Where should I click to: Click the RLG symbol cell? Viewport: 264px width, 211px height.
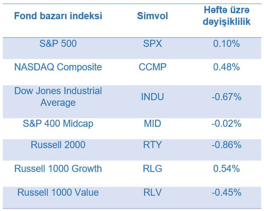click(x=153, y=168)
